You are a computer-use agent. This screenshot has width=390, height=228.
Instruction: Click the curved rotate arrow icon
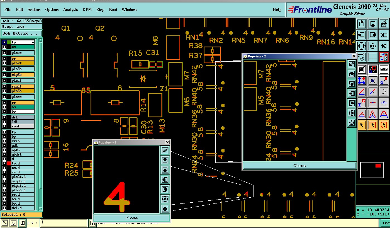[384, 92]
